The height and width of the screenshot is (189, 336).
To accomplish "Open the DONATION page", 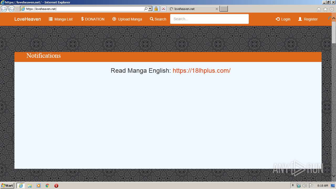I will pyautogui.click(x=93, y=19).
